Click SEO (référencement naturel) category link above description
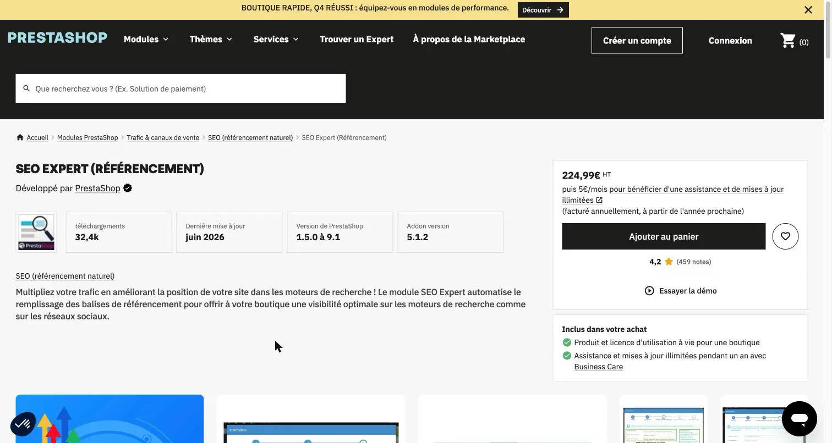832x443 pixels. [x=65, y=276]
